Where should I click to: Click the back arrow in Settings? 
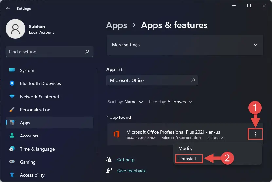click(x=8, y=8)
